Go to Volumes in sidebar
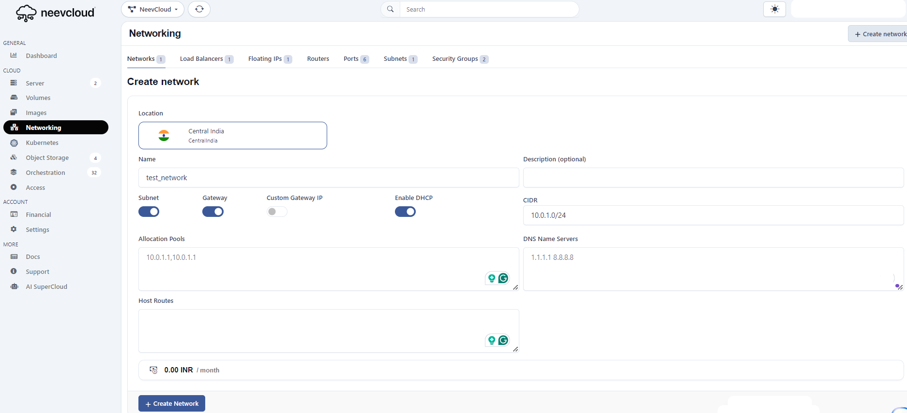 pos(38,98)
